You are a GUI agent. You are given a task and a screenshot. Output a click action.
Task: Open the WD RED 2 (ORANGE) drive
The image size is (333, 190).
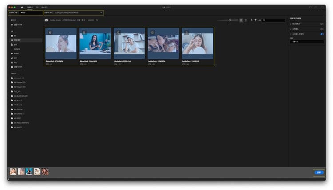20,123
